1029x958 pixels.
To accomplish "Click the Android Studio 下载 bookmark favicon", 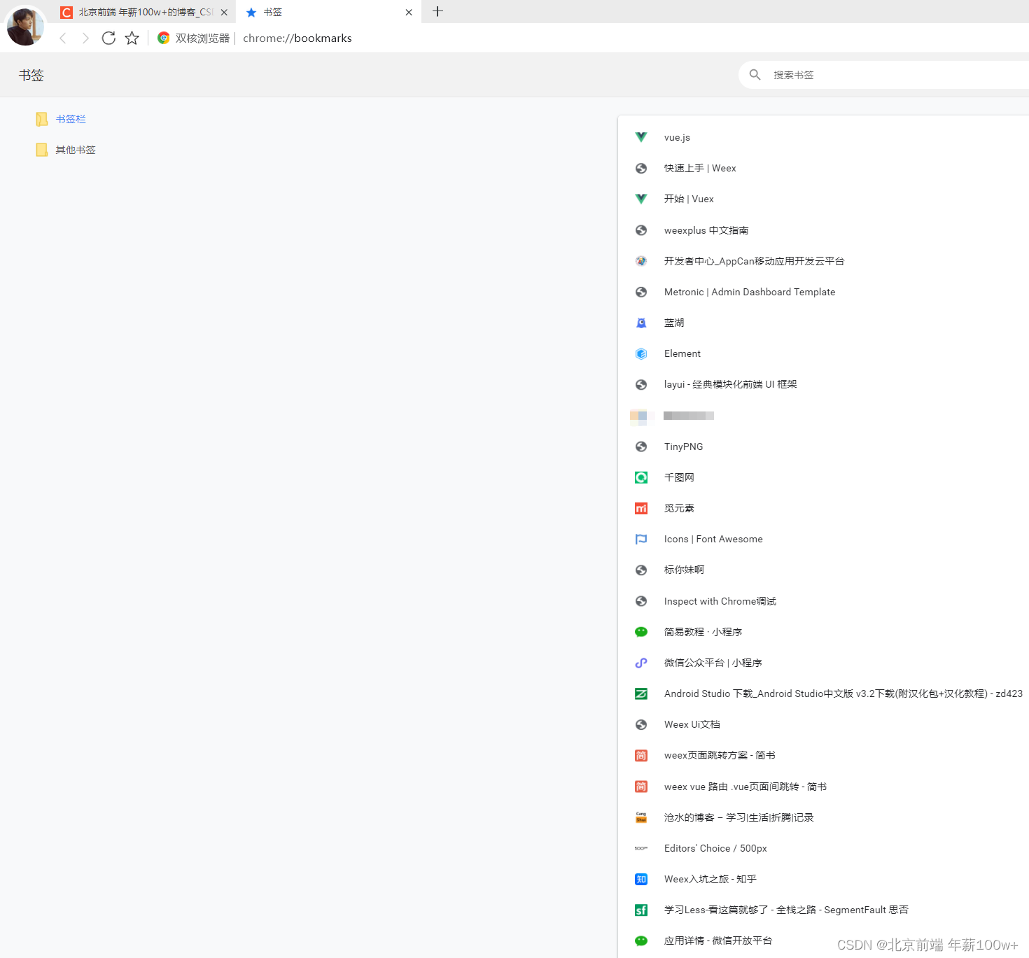I will pos(641,693).
